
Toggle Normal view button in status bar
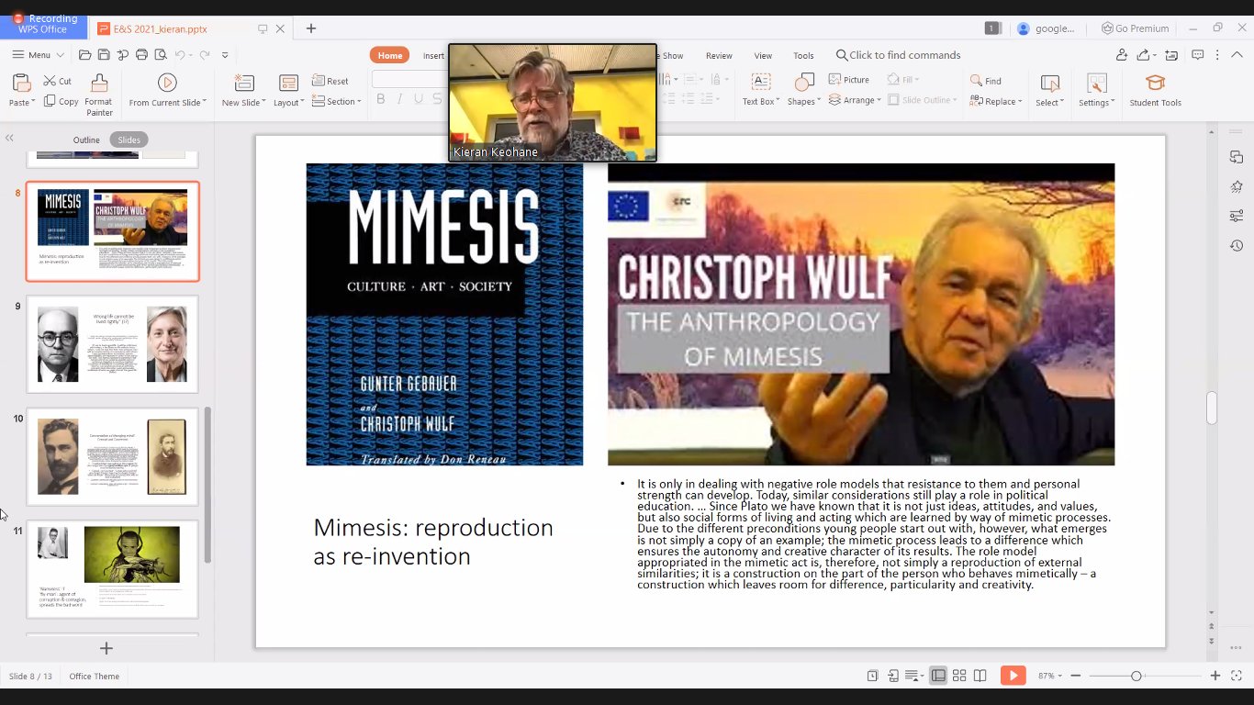point(938,676)
